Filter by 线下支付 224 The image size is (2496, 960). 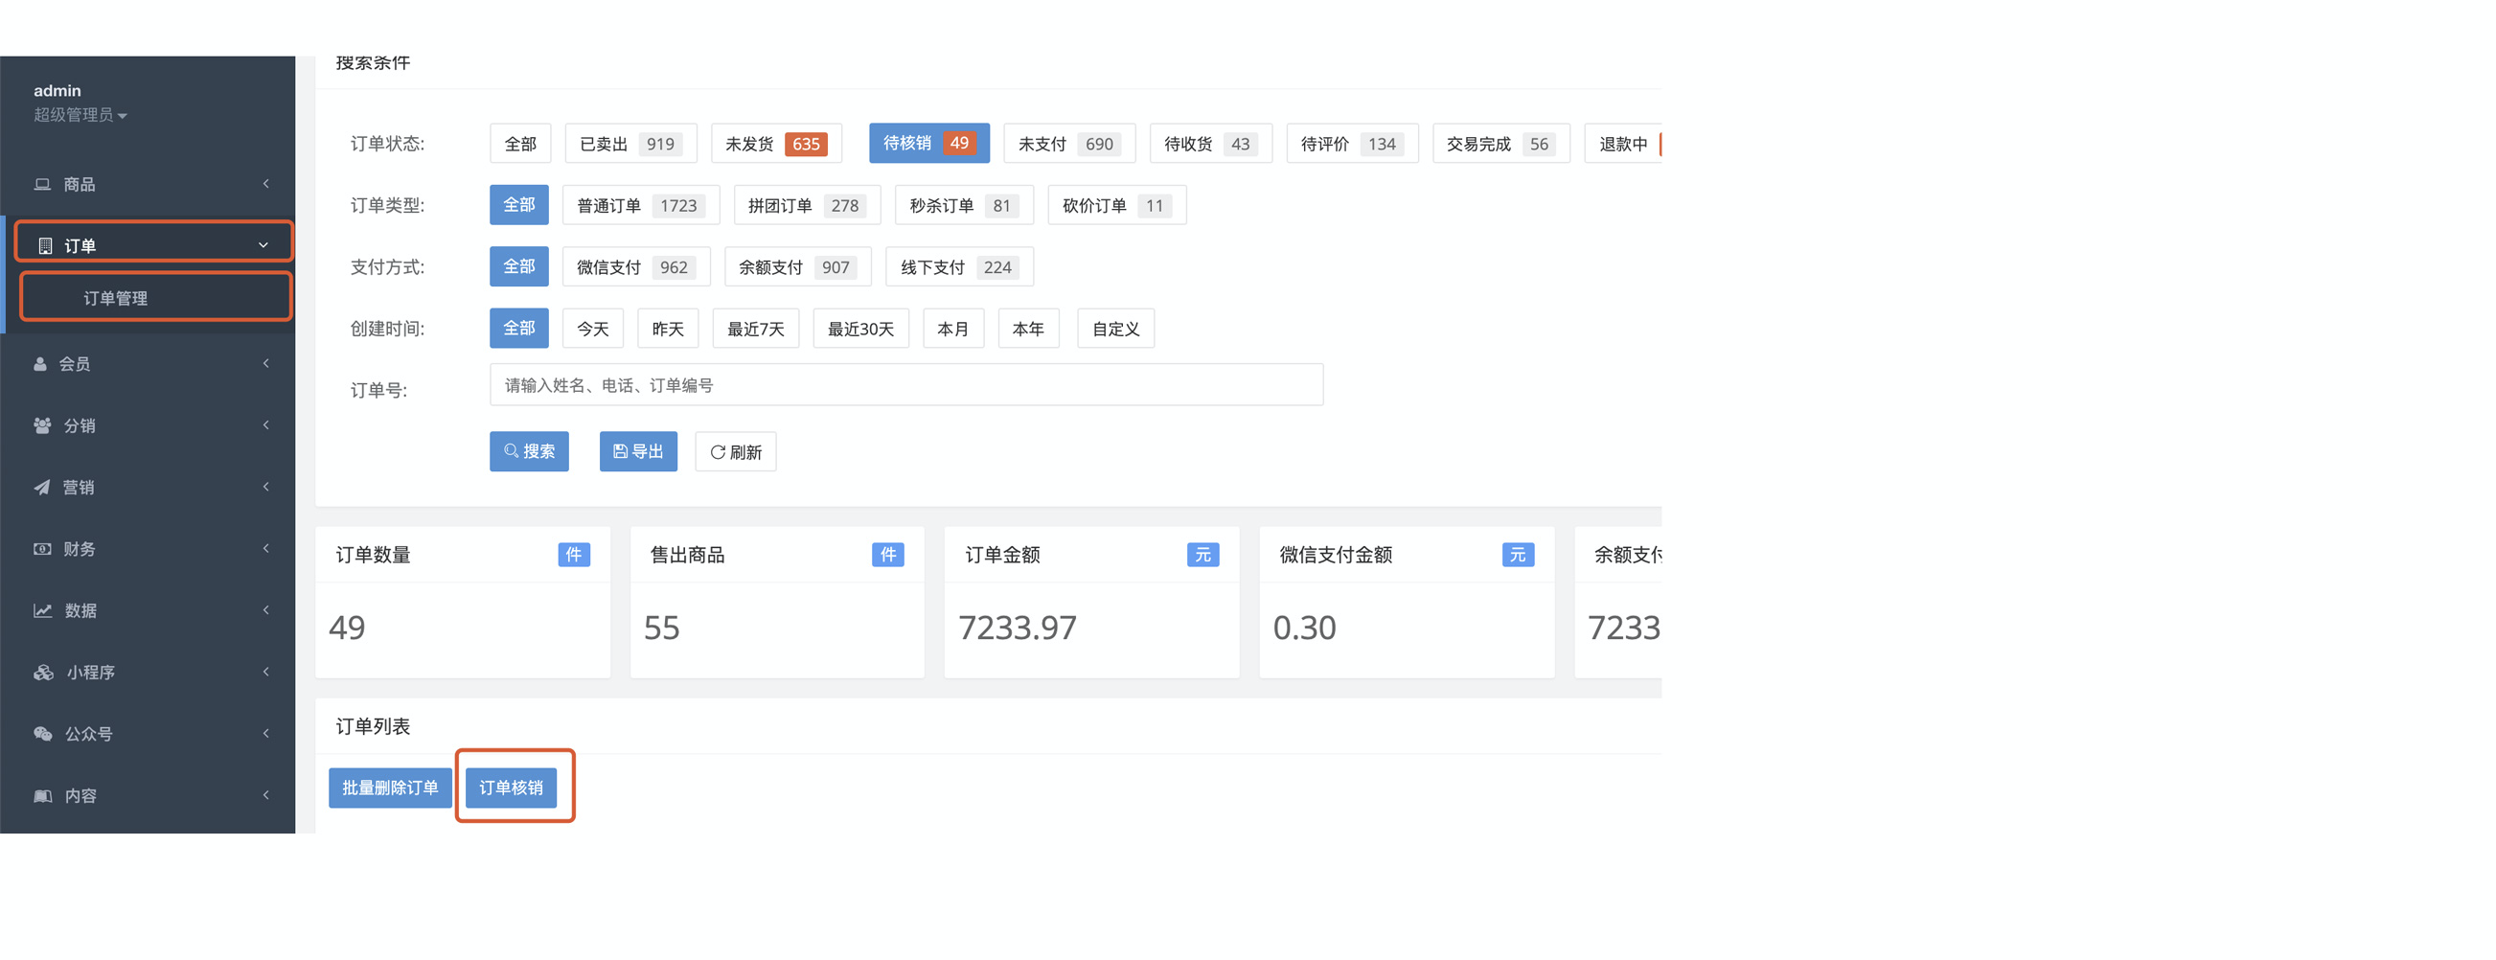[x=960, y=267]
